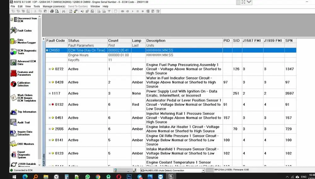The height and width of the screenshot is (179, 315).
Task: Open WhatsApp from taskbar
Action: pos(88,177)
